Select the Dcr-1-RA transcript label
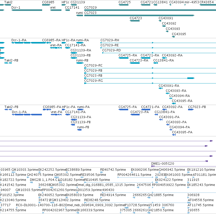This screenshot has height=214, width=216. click(x=19, y=40)
